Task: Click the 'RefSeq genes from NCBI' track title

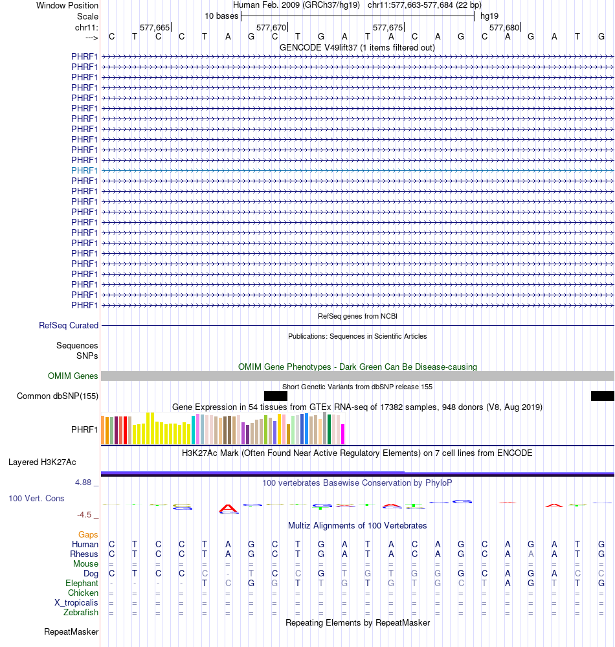Action: click(357, 316)
